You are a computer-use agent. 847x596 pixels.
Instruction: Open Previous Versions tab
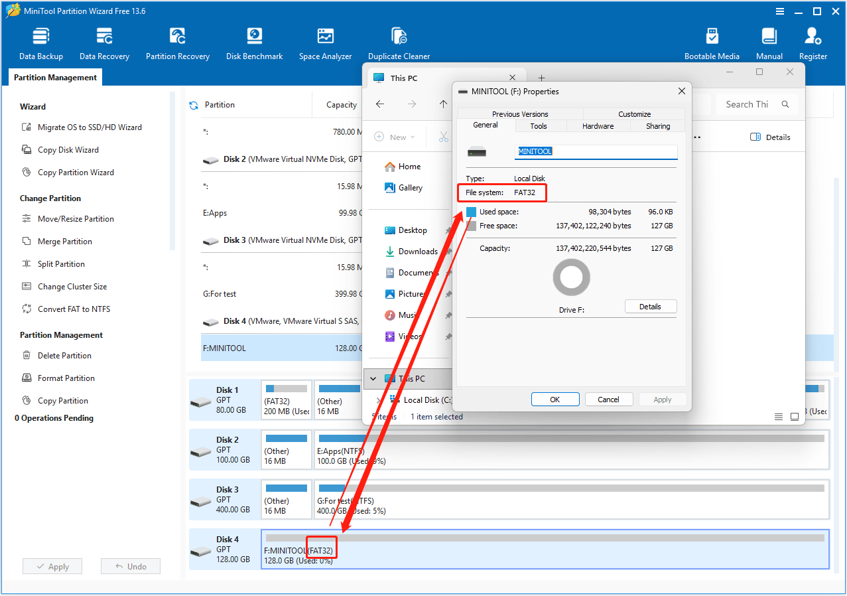coord(520,114)
